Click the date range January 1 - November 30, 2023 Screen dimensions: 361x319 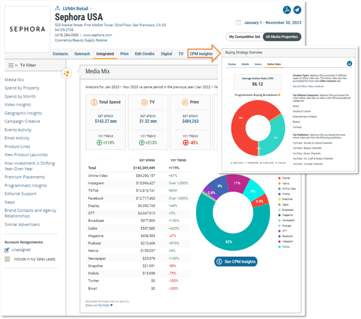(273, 23)
